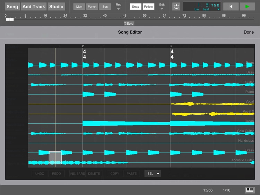Click the 1/16 grid value

coord(226,190)
